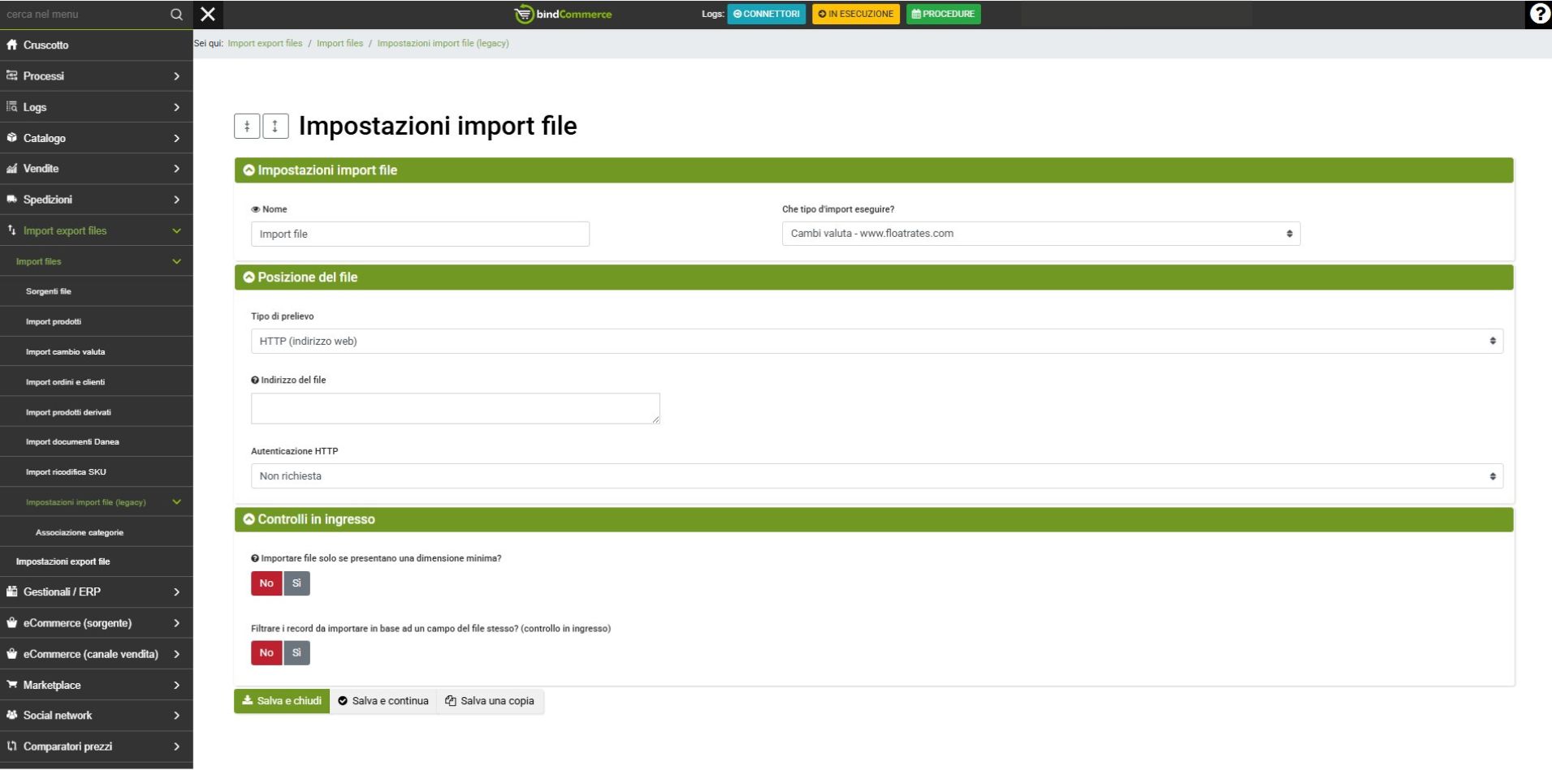1552x770 pixels.
Task: Click the Salva una copia button
Action: pyautogui.click(x=490, y=701)
